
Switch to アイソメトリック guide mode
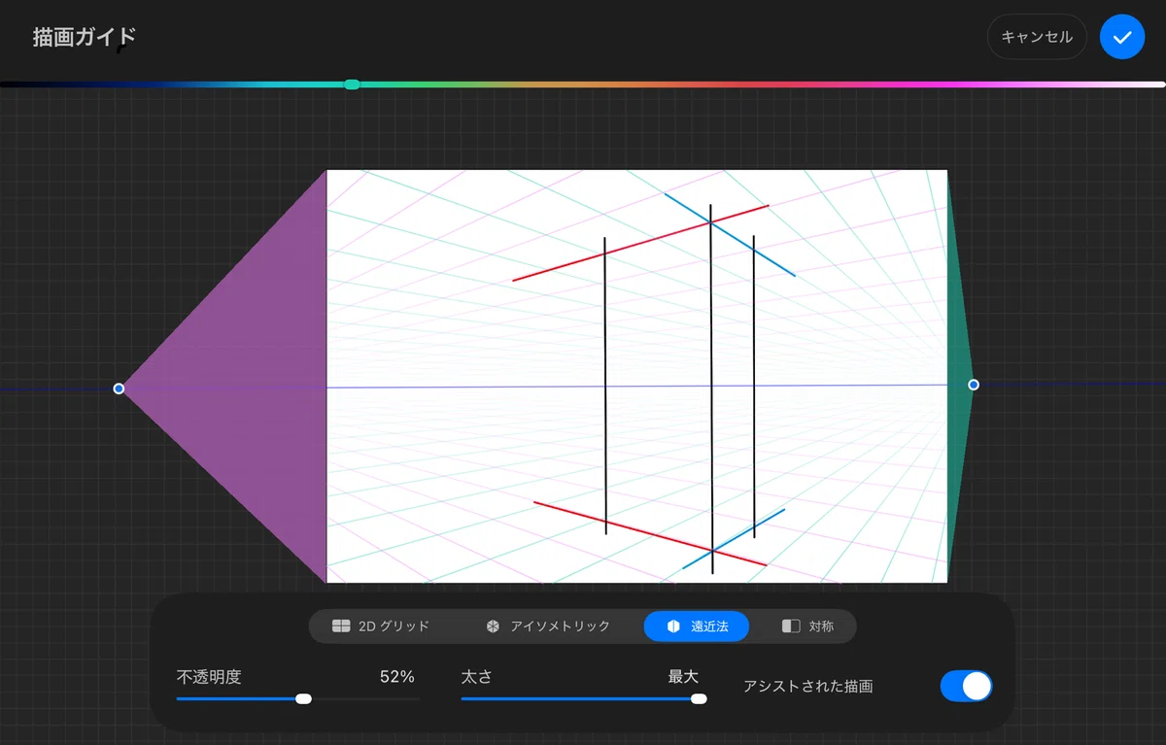tap(548, 626)
